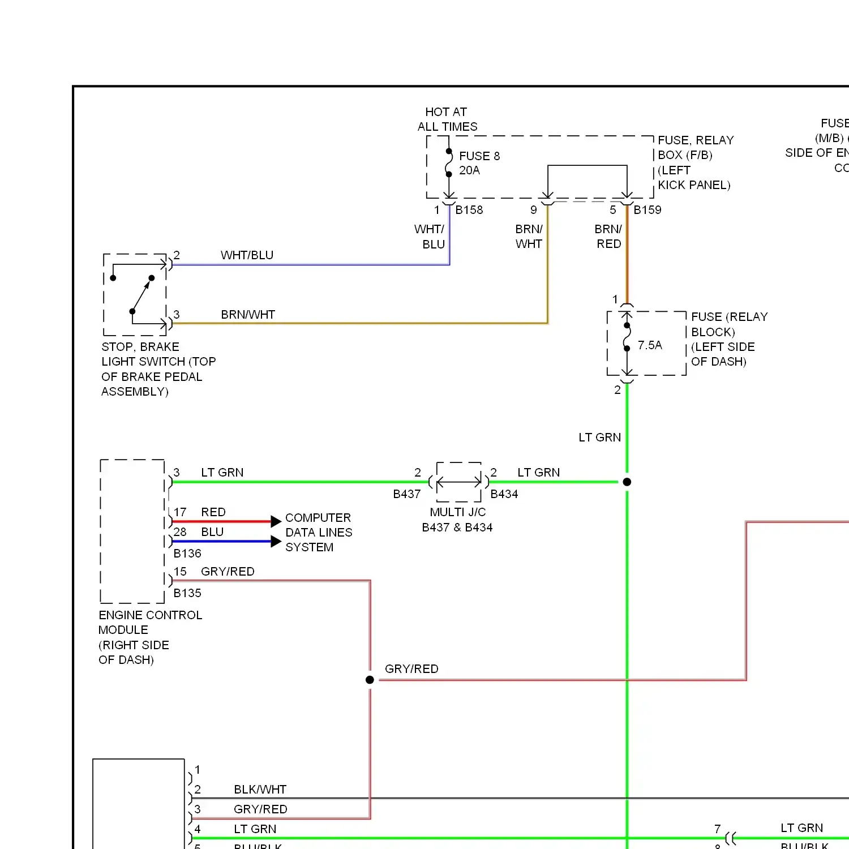
Task: Click WHT/BLU label at brake switch pin 2
Action: click(x=247, y=255)
